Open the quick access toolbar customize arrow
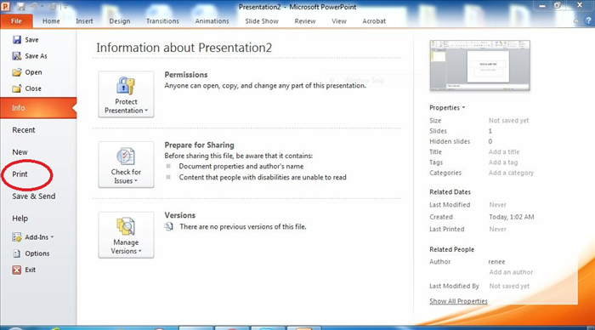Viewport: 595px width, 330px height. (x=65, y=7)
